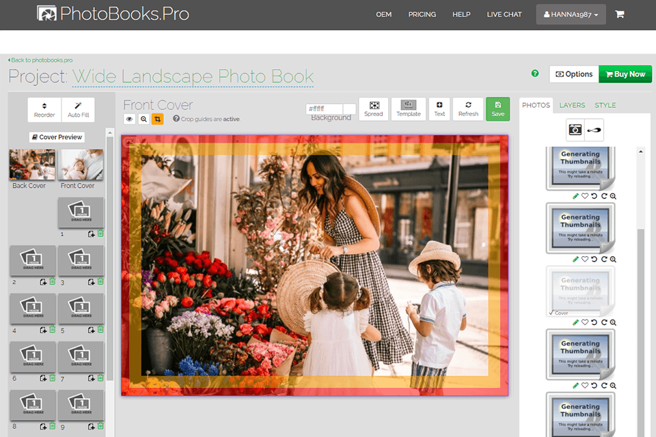Click the Wide Landscape Photo Book project title
656x437 pixels.
(x=193, y=76)
